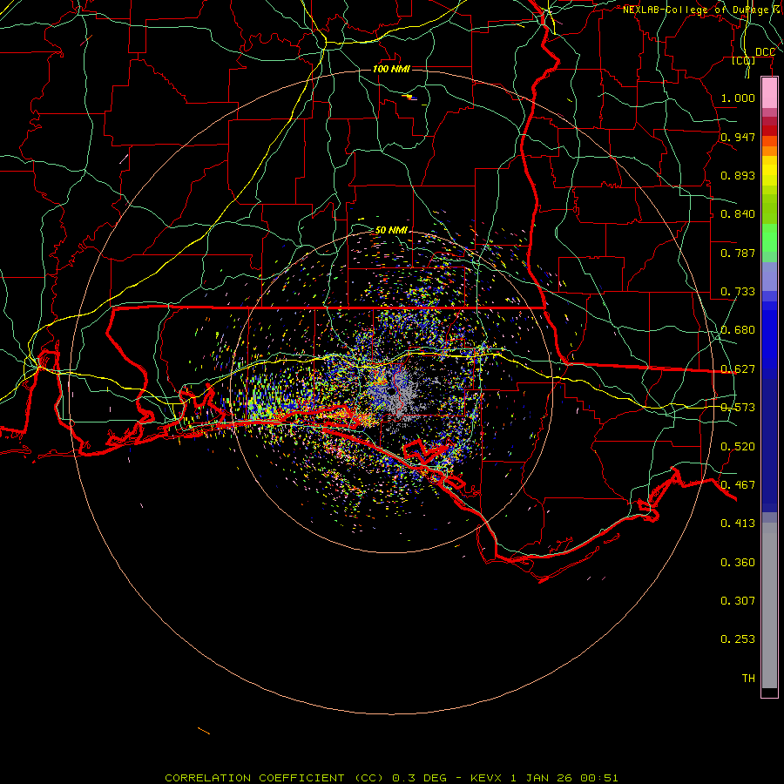This screenshot has height=784, width=784.
Task: Click the 0.733 scale value
Action: [738, 292]
